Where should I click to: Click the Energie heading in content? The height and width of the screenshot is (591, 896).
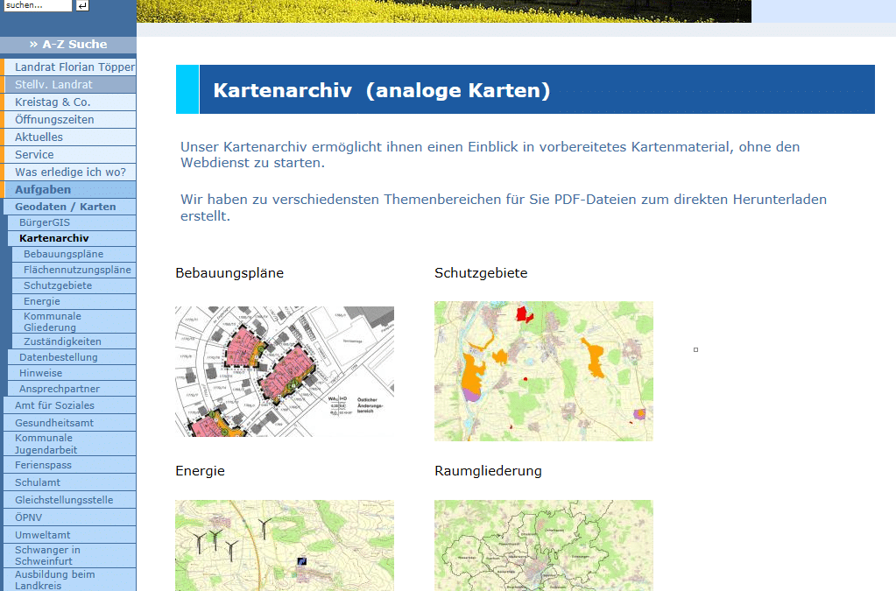200,471
